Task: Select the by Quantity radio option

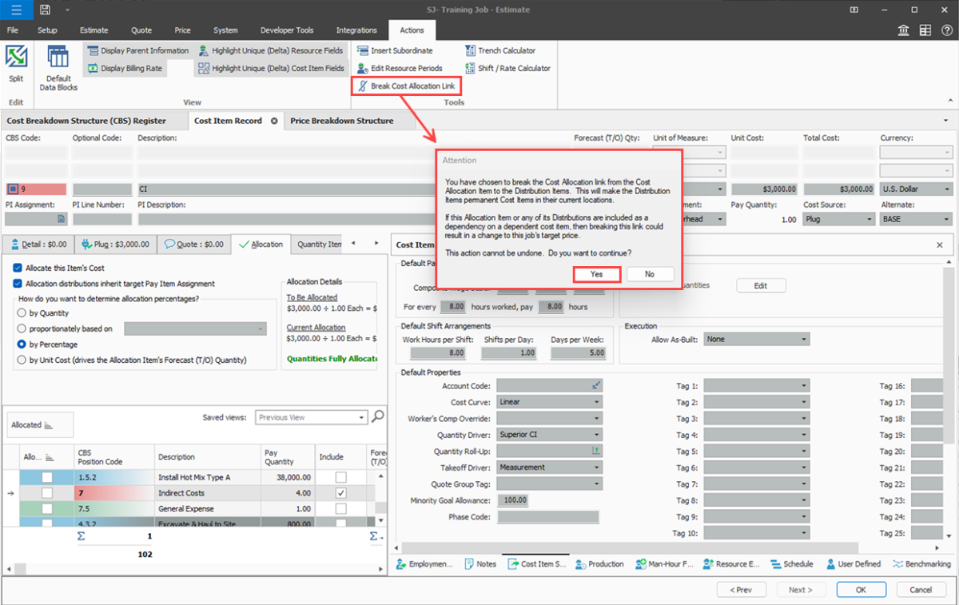Action: click(22, 313)
